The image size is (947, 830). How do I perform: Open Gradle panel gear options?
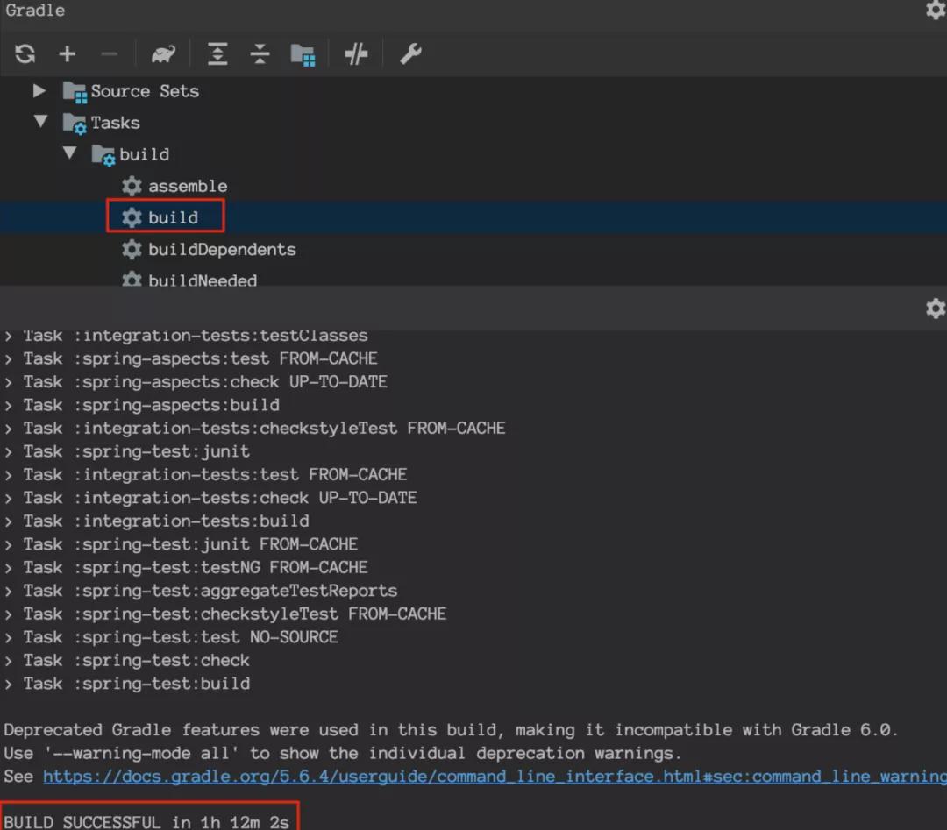pyautogui.click(x=936, y=11)
